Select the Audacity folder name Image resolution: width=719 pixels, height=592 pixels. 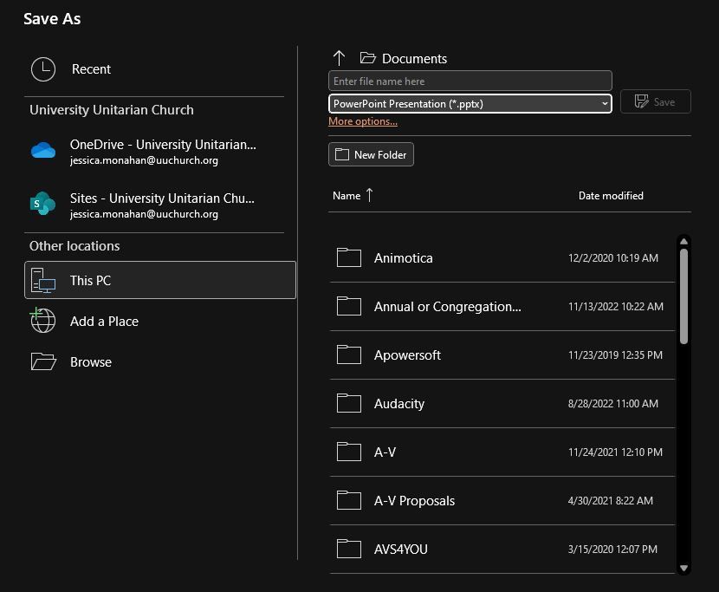tap(399, 404)
